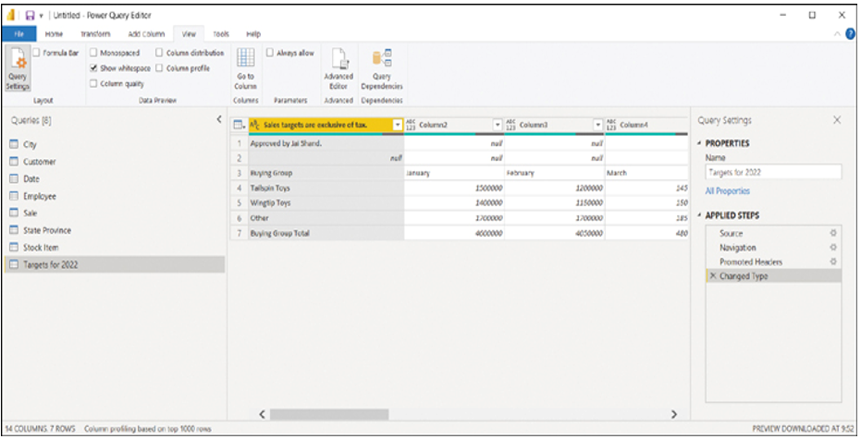
Task: Switch to the Transform tab
Action: tap(95, 34)
